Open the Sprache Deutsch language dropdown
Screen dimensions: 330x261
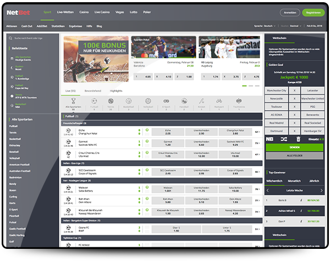[x=265, y=26]
